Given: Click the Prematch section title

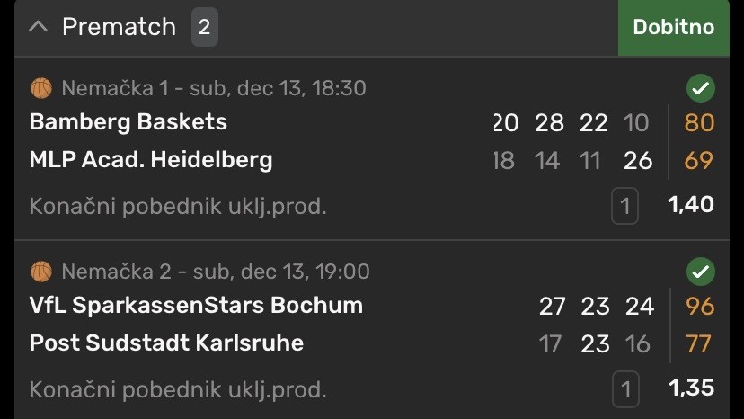Looking at the screenshot, I should click(119, 27).
